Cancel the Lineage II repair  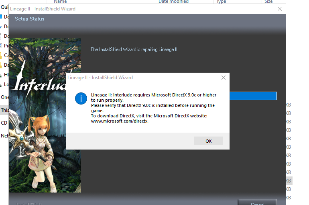257,203
